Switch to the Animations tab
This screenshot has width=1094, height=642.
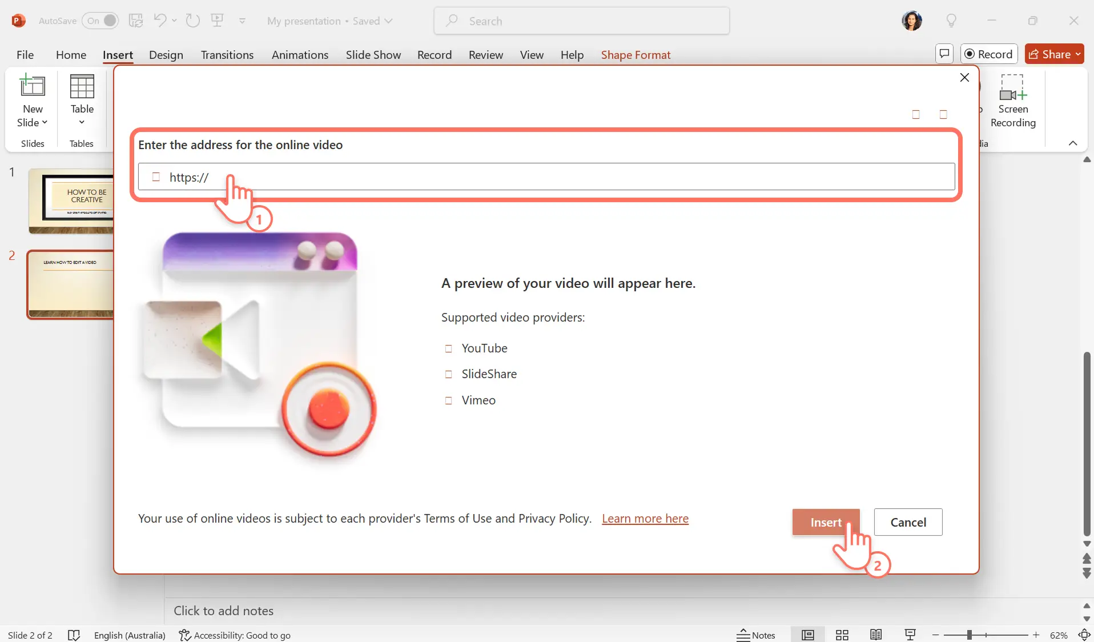(x=300, y=55)
